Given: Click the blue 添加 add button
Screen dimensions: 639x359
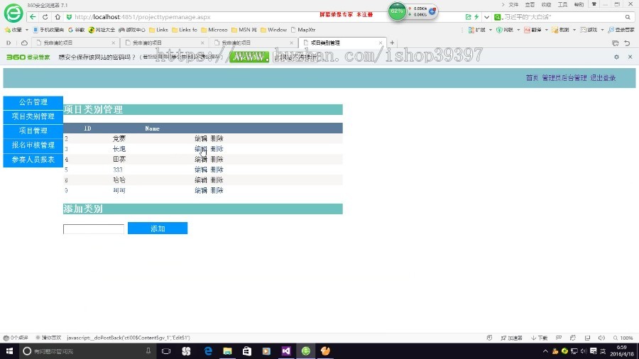Looking at the screenshot, I should click(x=158, y=228).
